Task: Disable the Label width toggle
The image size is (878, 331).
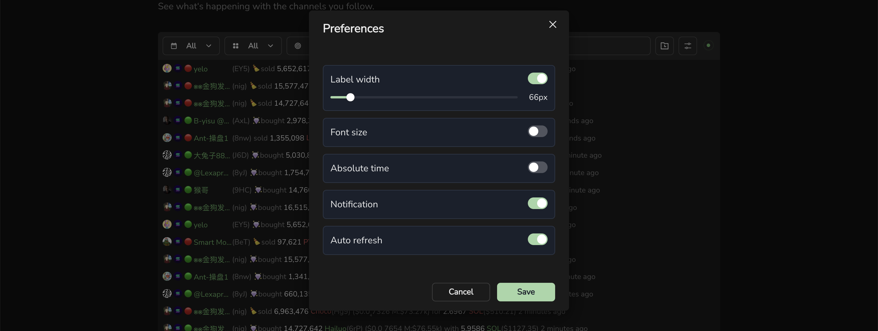Action: tap(537, 79)
